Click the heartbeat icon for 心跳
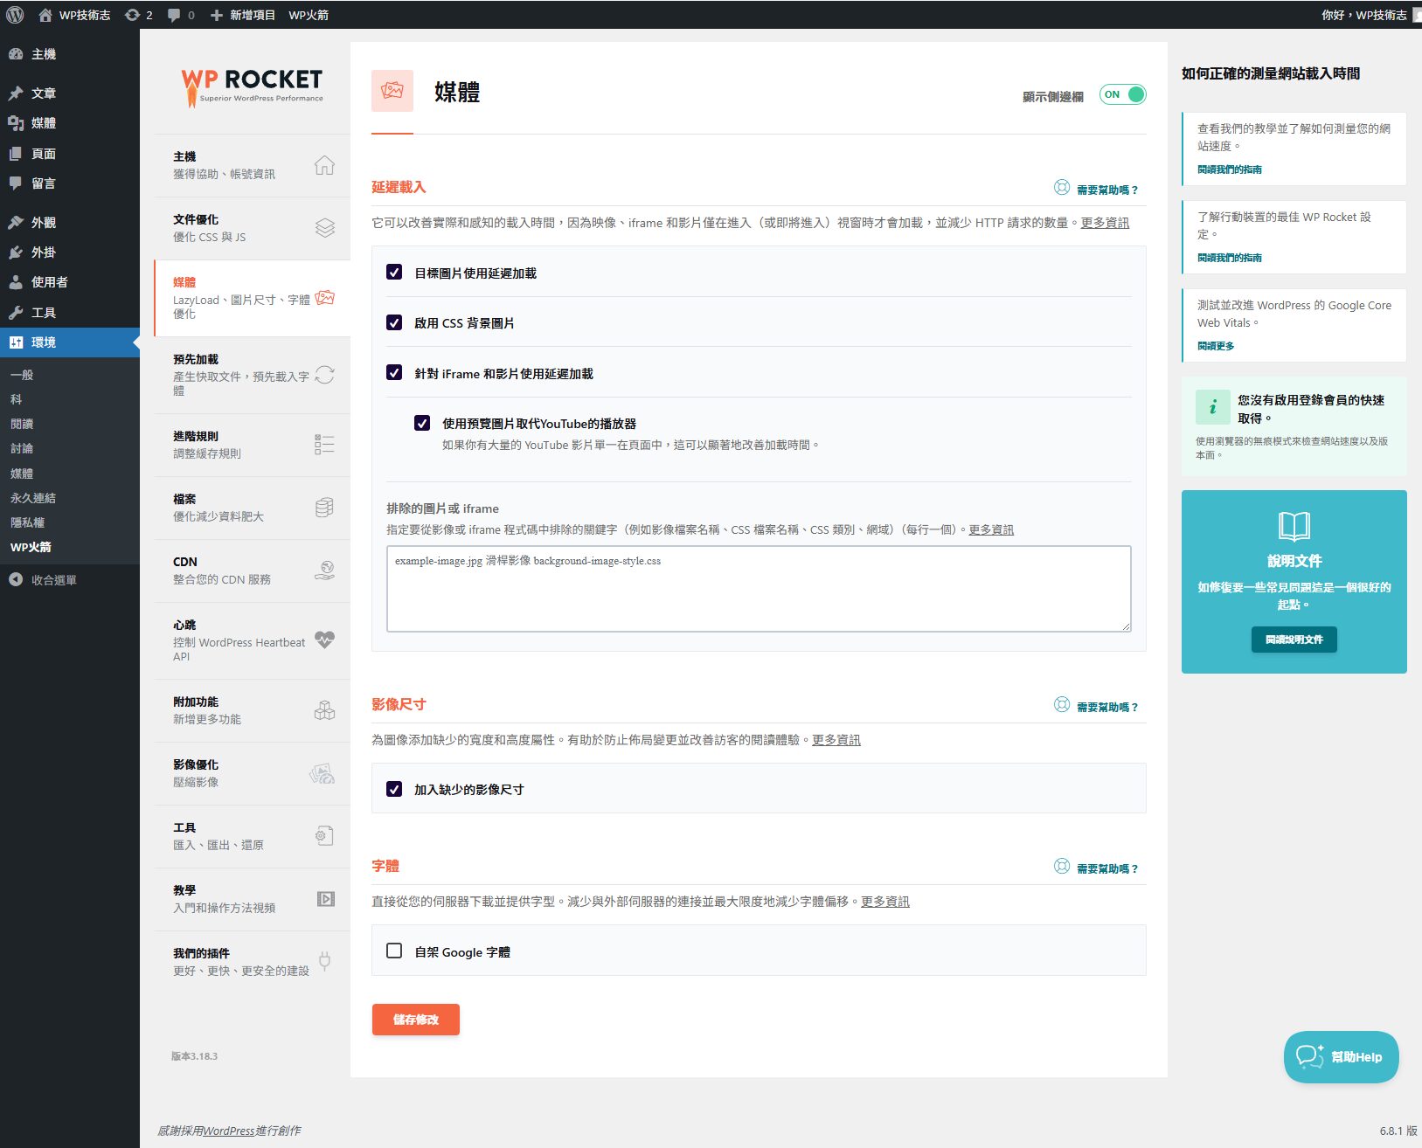This screenshot has width=1422, height=1148. 324,640
